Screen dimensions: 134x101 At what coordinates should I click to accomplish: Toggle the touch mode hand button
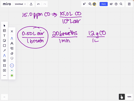pyautogui.click(x=122, y=97)
